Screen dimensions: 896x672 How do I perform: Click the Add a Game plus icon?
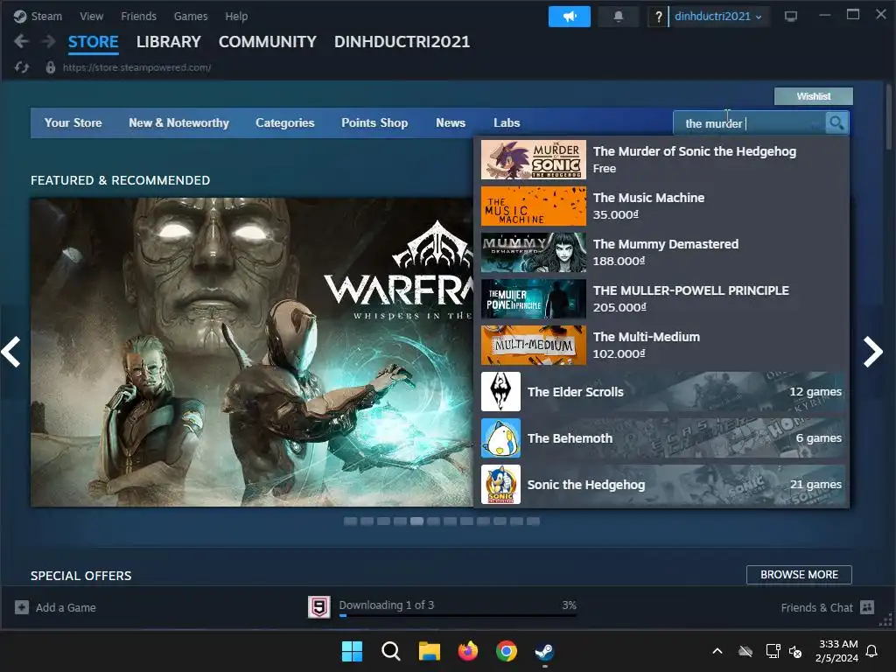click(x=22, y=607)
